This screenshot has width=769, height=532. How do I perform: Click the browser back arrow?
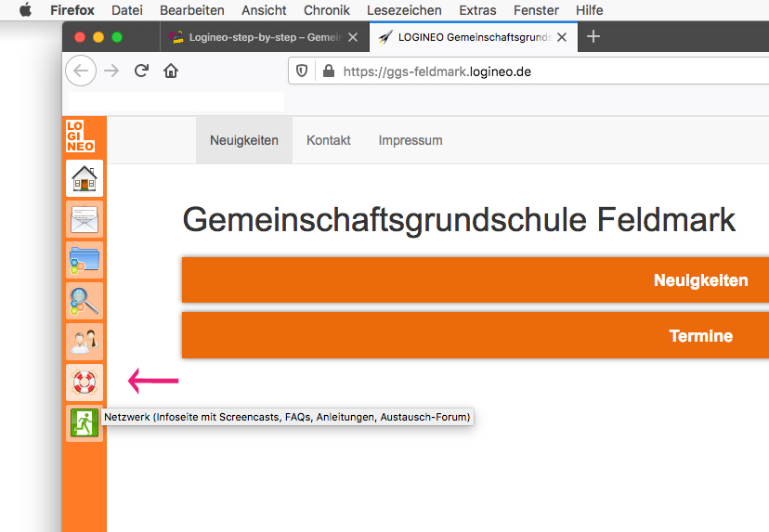[x=82, y=71]
